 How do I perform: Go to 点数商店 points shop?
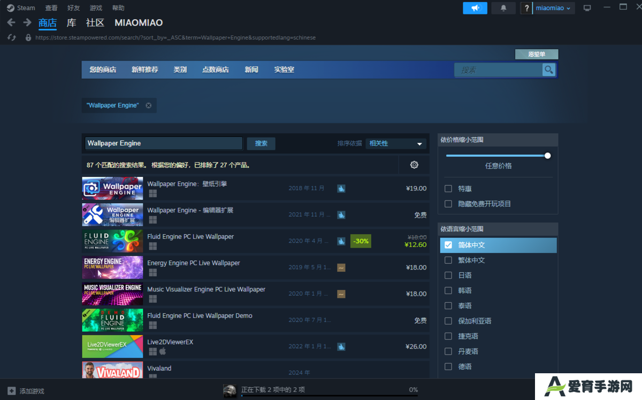(216, 70)
